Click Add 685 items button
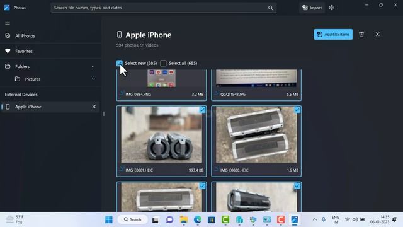The height and width of the screenshot is (227, 403). pos(333,34)
